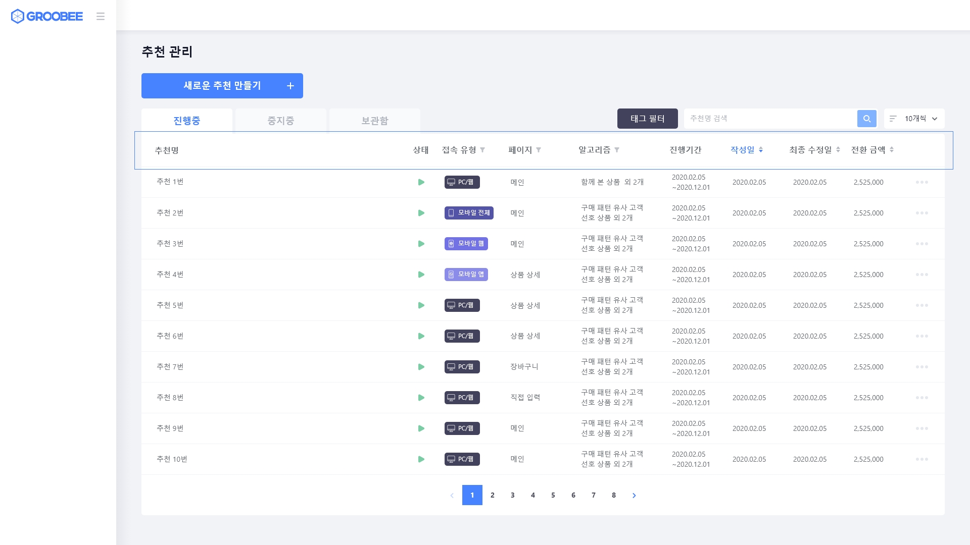This screenshot has height=545, width=970.
Task: Click the 접속 유형 filter funnel icon
Action: pos(482,150)
